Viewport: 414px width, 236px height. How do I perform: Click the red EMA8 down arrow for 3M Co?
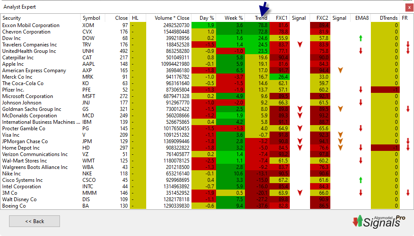point(361,193)
